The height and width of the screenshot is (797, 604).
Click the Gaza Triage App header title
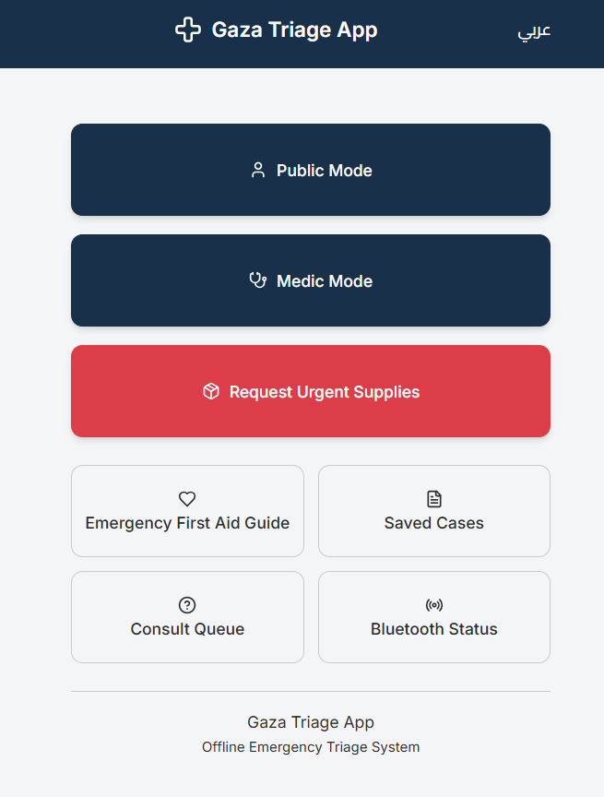click(295, 30)
